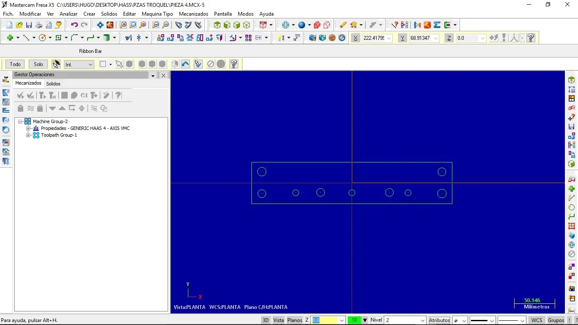Open the point style dropdown in status bar
Image resolution: width=578 pixels, height=325 pixels.
(x=464, y=320)
